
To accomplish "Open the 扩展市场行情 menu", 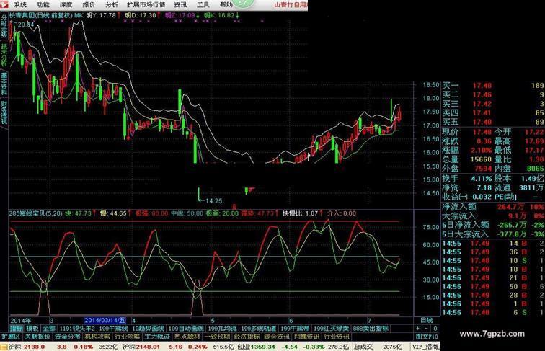I will [x=146, y=5].
